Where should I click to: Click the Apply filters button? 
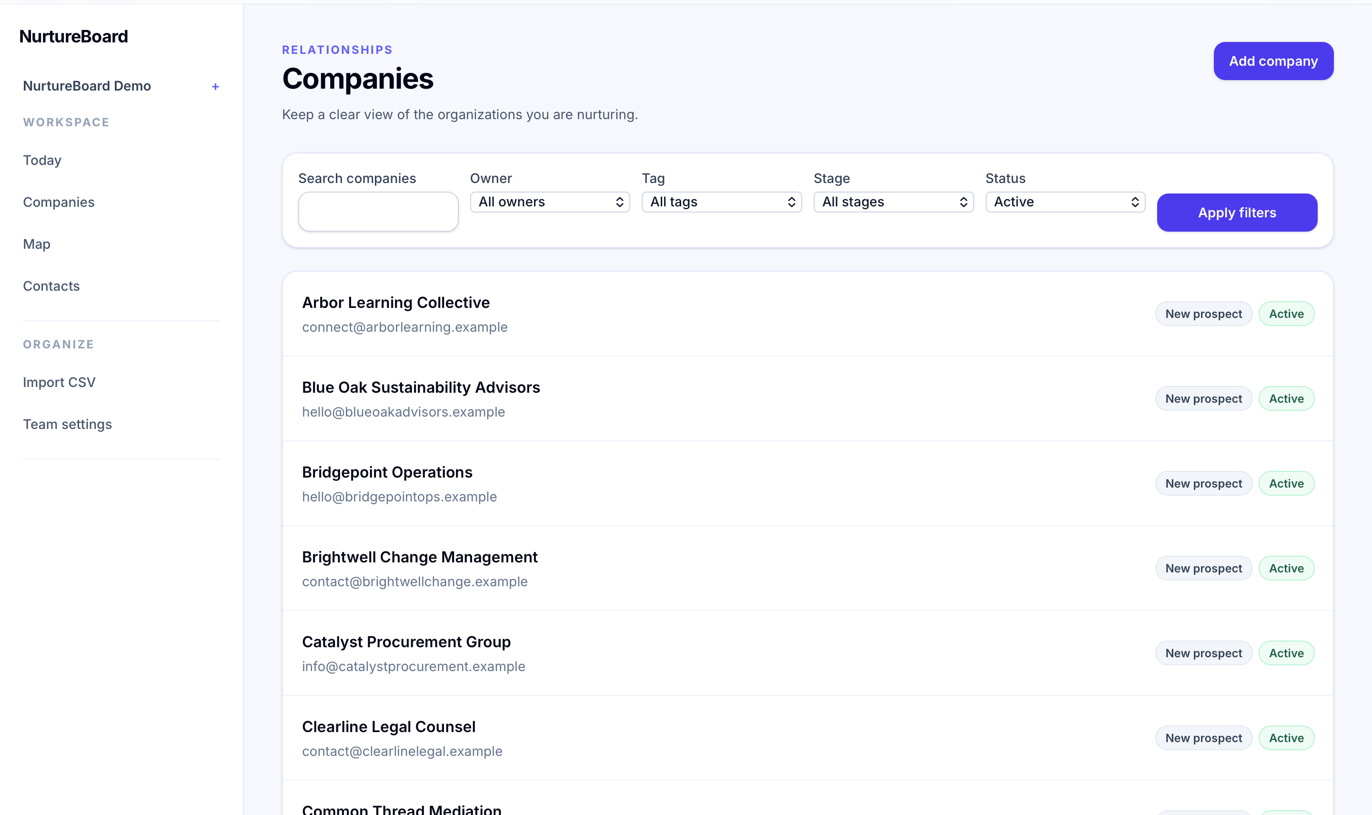click(1237, 213)
